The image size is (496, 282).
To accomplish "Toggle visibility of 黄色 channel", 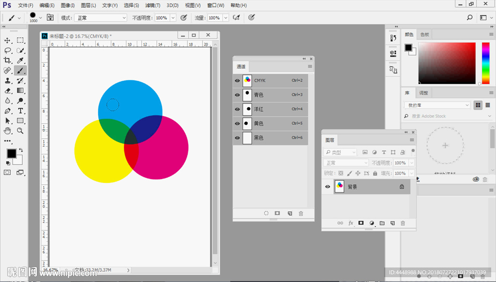I will pos(237,123).
